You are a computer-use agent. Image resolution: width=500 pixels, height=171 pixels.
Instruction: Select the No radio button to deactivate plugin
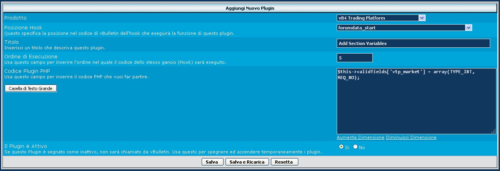click(x=356, y=147)
